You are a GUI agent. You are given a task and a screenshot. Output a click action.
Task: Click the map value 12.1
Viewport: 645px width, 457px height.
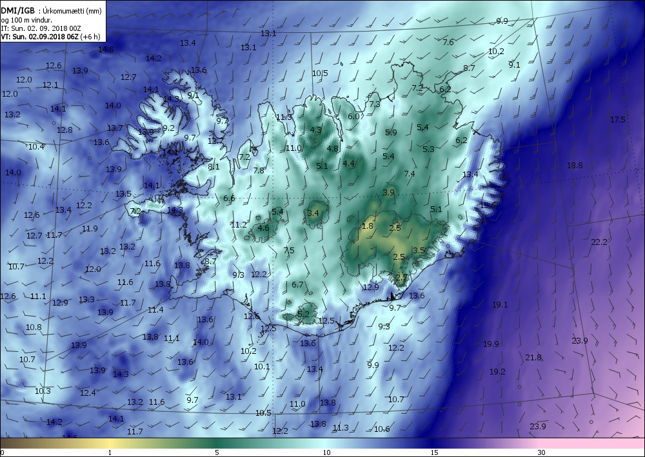tap(50, 84)
